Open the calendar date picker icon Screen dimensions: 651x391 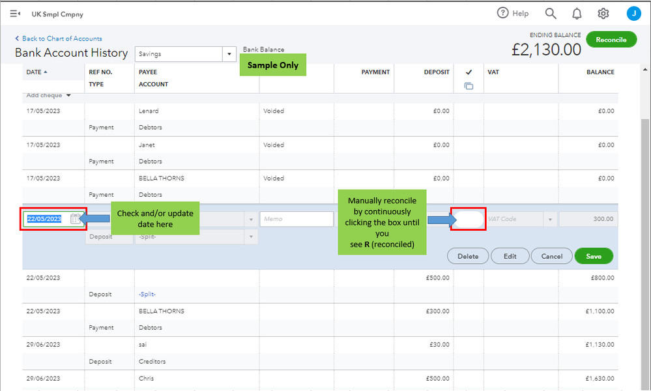(76, 220)
